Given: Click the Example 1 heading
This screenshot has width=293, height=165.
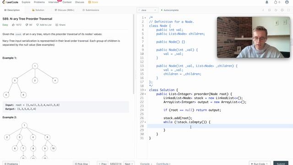Looking at the screenshot, I should point(10,58).
